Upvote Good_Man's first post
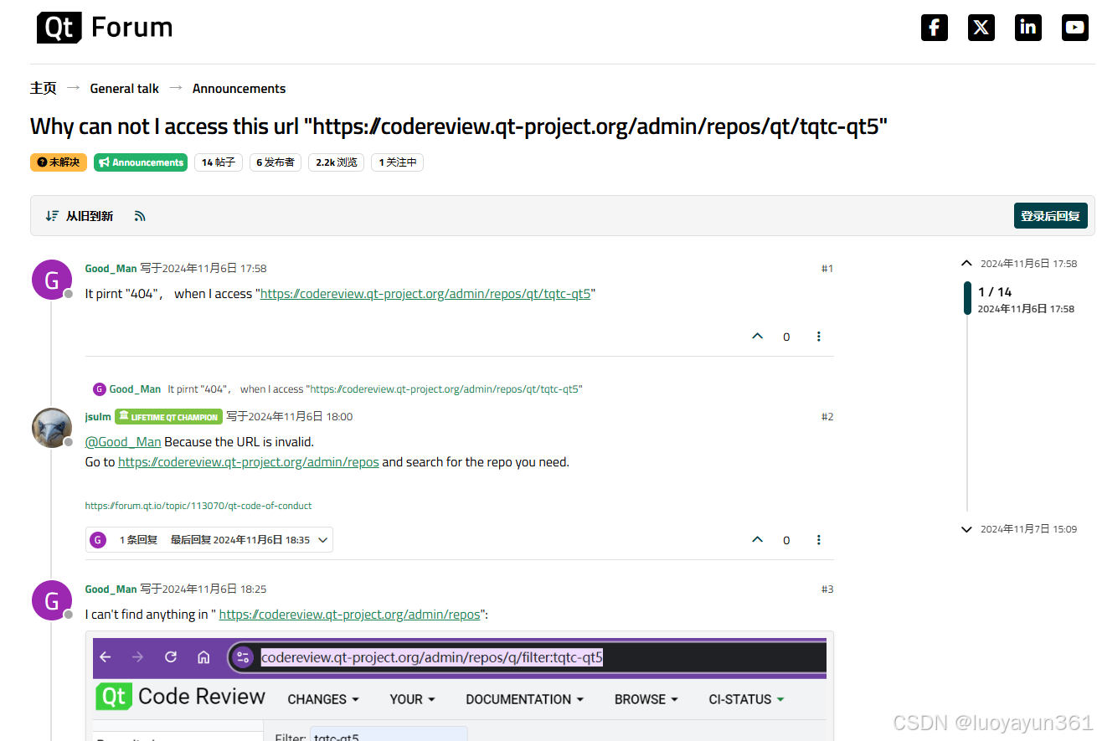This screenshot has width=1097, height=741. pyautogui.click(x=757, y=336)
